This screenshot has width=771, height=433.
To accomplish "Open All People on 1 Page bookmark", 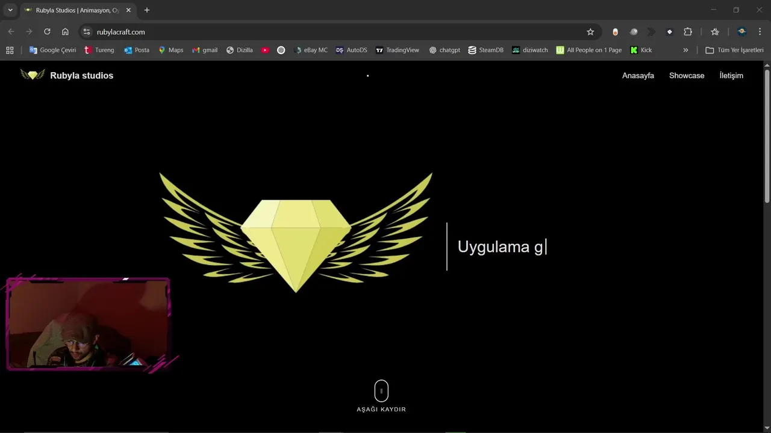I will click(589, 50).
